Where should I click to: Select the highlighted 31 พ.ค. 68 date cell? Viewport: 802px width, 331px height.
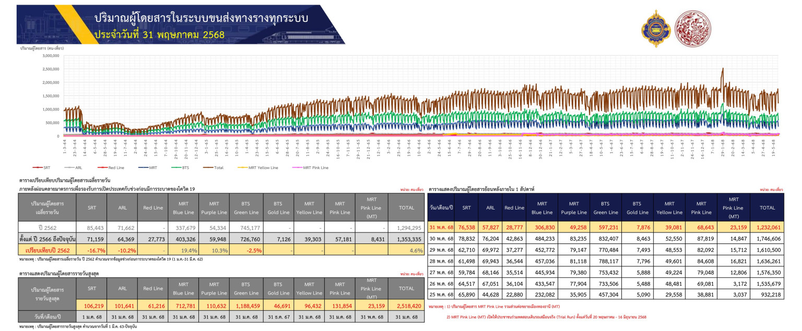(441, 227)
